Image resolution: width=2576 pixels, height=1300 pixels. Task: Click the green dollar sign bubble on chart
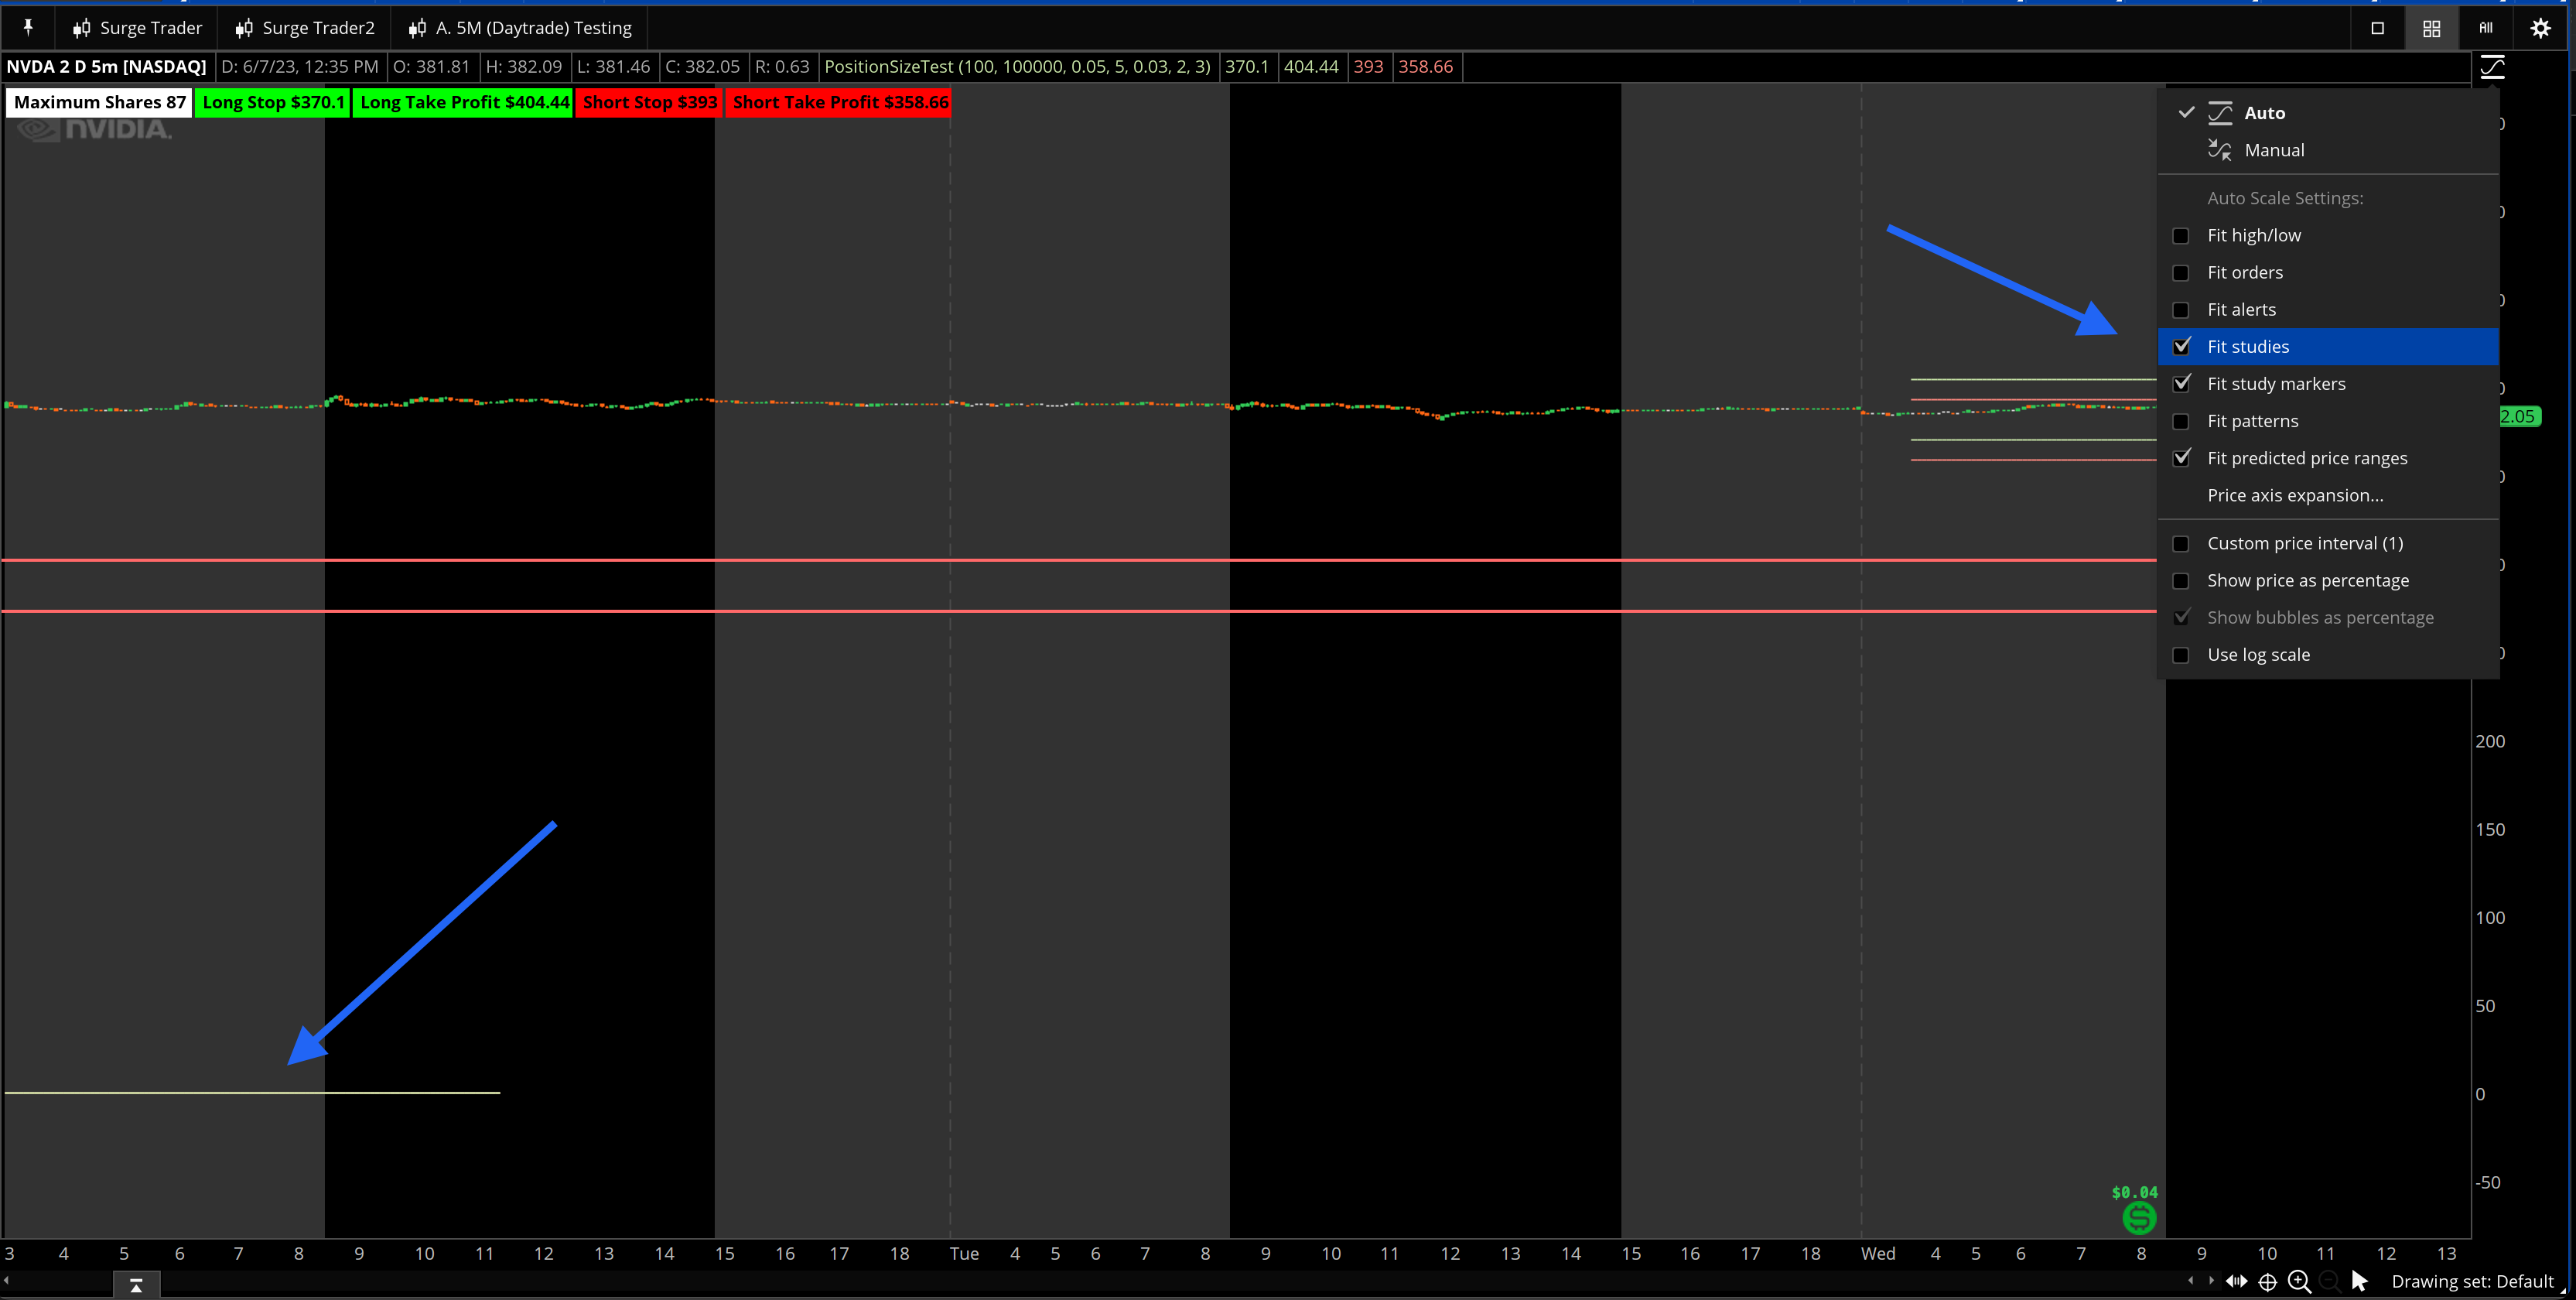pos(2139,1218)
